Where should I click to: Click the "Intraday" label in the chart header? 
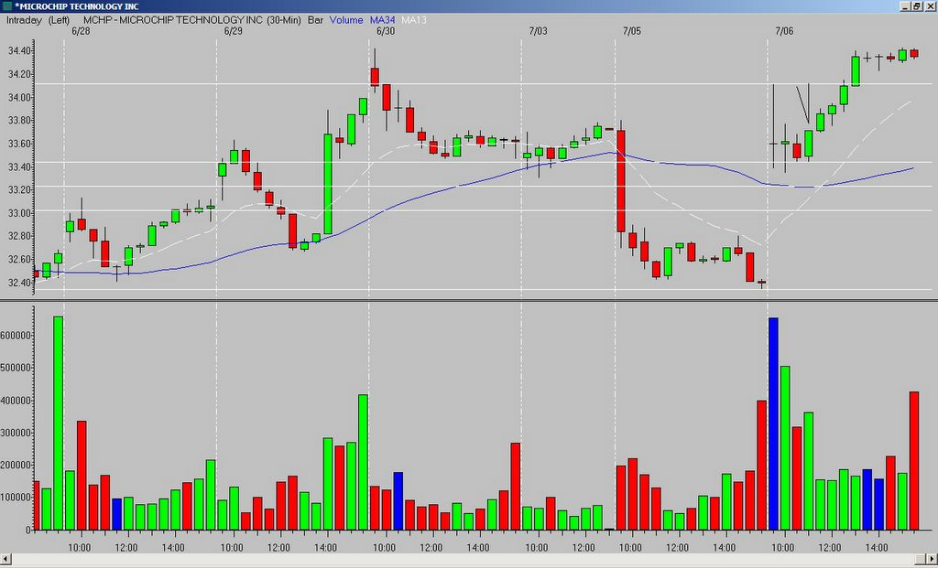(24, 20)
